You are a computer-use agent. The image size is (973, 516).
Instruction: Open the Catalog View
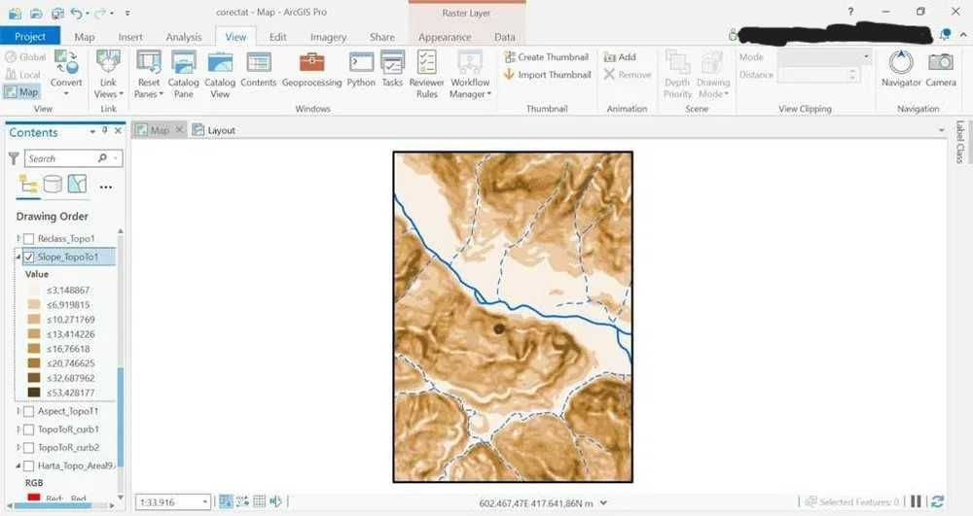click(220, 75)
